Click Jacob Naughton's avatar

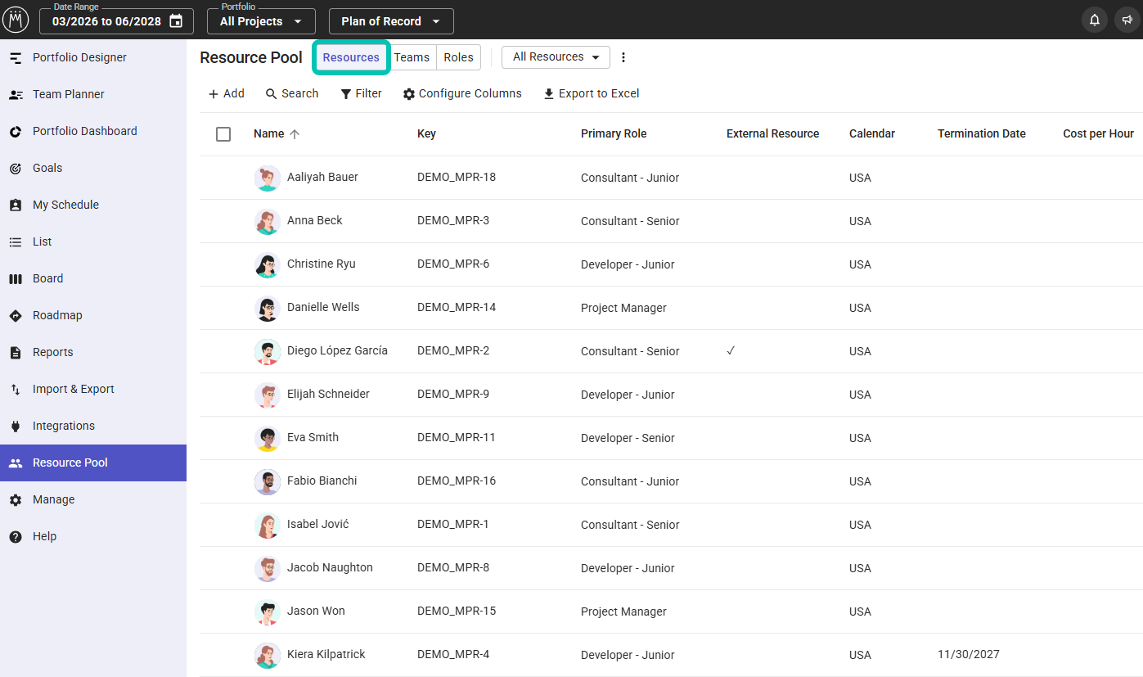[x=268, y=568]
